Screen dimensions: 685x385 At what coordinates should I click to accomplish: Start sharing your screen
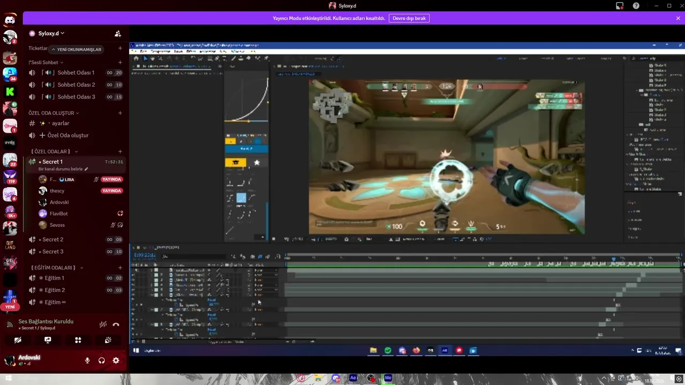pos(48,340)
